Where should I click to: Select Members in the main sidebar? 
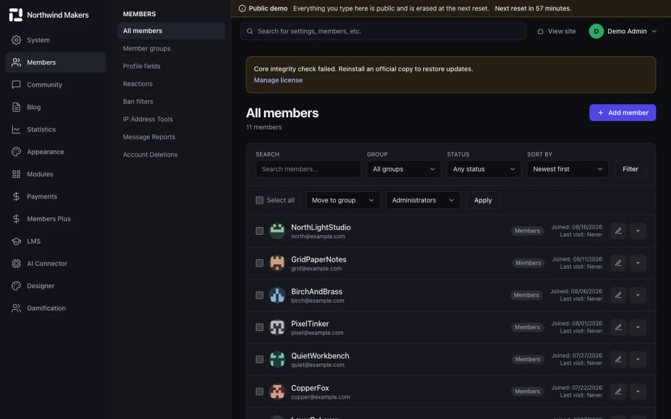click(56, 62)
